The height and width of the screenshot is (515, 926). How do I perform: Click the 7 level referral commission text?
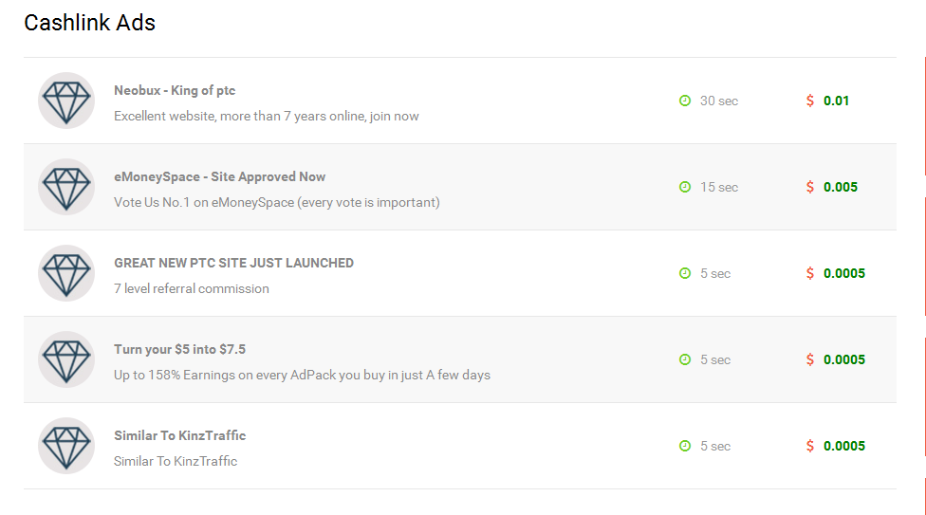pyautogui.click(x=191, y=289)
